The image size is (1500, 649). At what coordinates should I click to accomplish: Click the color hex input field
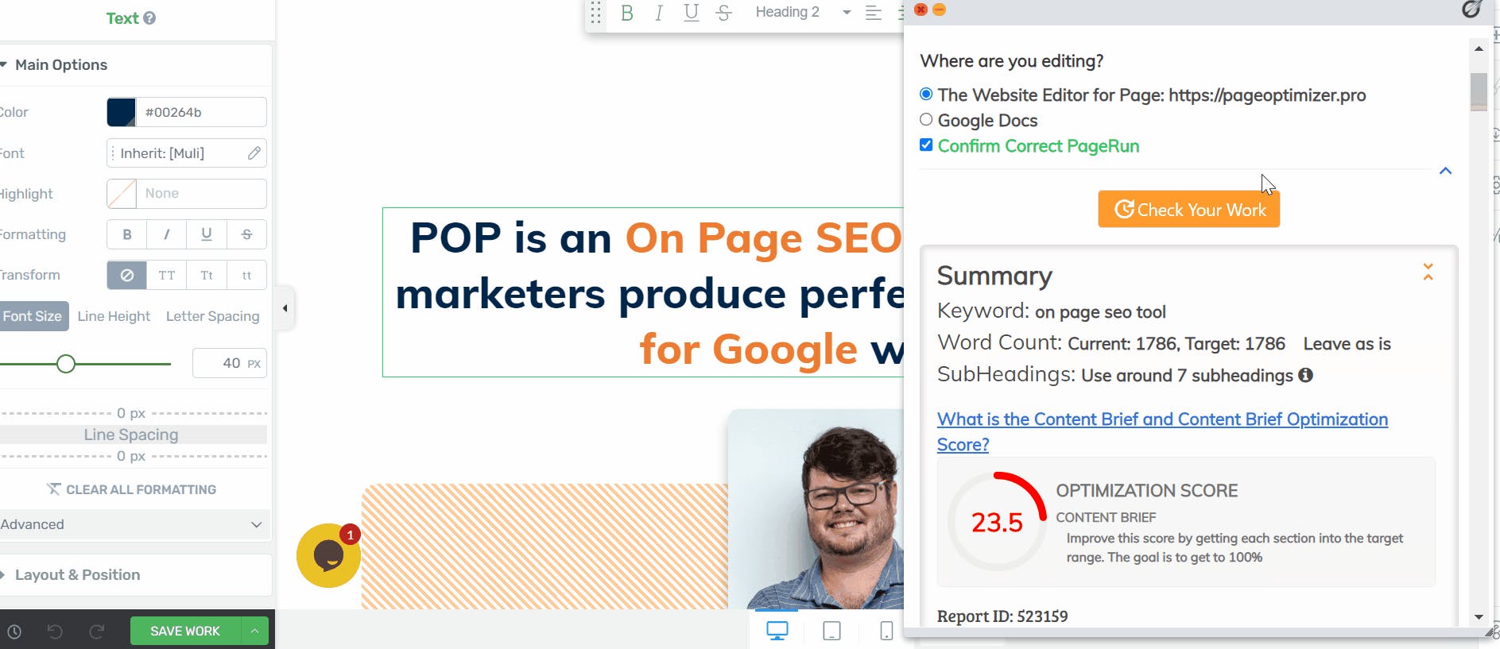click(201, 112)
